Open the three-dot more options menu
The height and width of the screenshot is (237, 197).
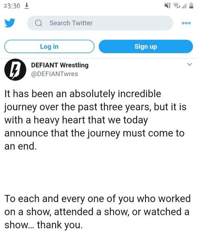pos(186,23)
